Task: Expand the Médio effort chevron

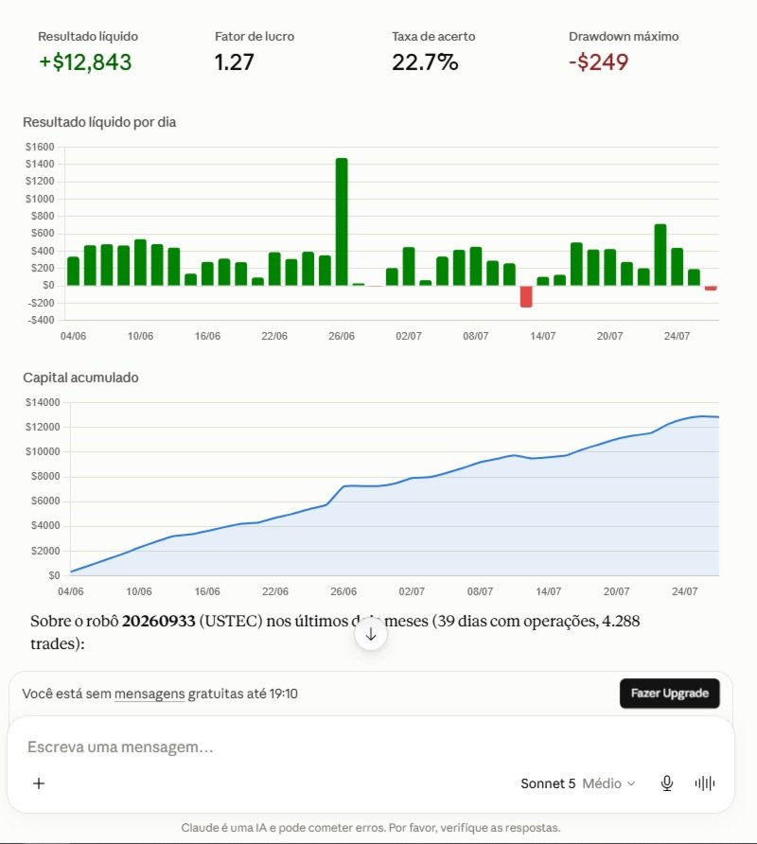Action: pyautogui.click(x=631, y=783)
